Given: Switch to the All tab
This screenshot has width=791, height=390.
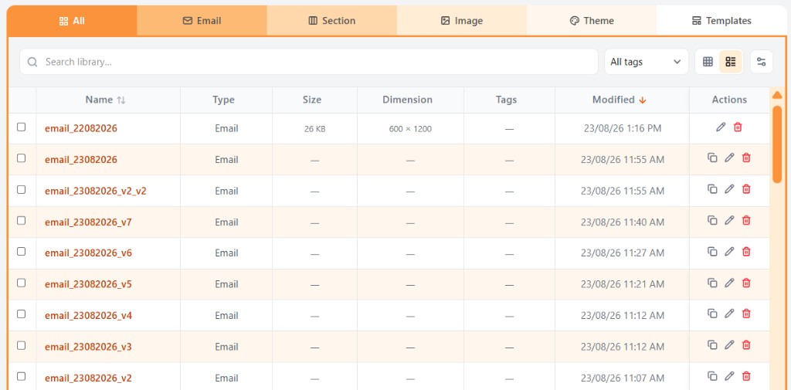Looking at the screenshot, I should coord(72,21).
